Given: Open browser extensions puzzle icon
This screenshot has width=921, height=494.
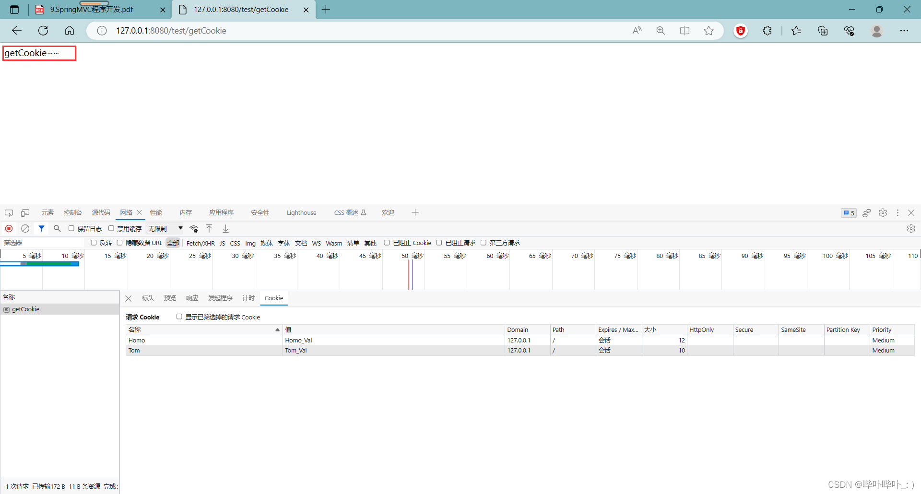Looking at the screenshot, I should pos(767,31).
